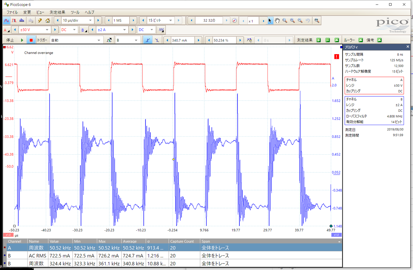
Task: Select the hand pan tool
Action: tap(277, 20)
